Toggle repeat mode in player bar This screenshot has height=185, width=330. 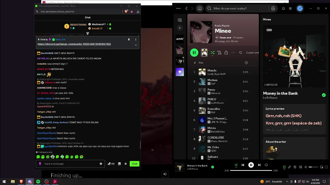266,165
